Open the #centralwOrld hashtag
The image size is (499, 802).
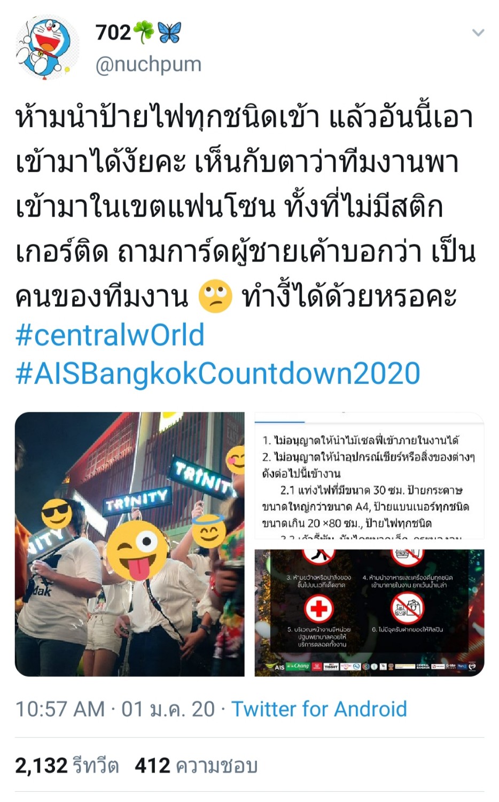coord(110,335)
